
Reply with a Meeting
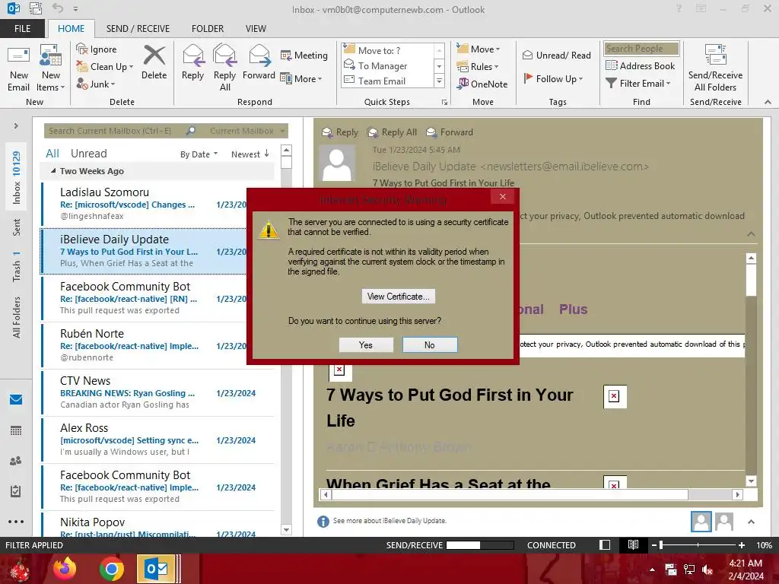tap(304, 55)
